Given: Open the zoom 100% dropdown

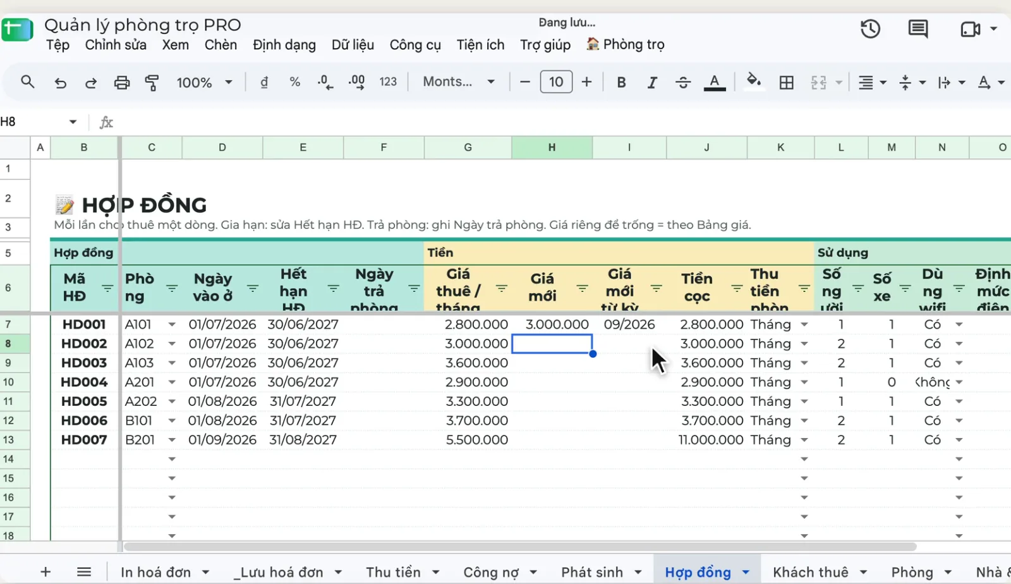Looking at the screenshot, I should (x=205, y=82).
